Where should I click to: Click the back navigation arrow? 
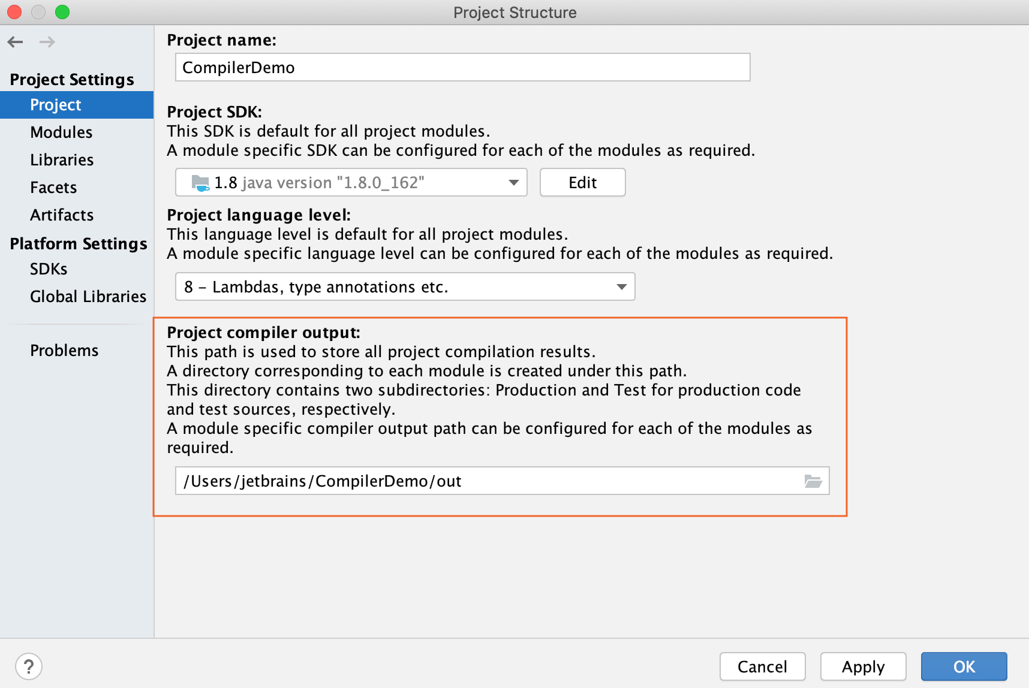coord(15,42)
